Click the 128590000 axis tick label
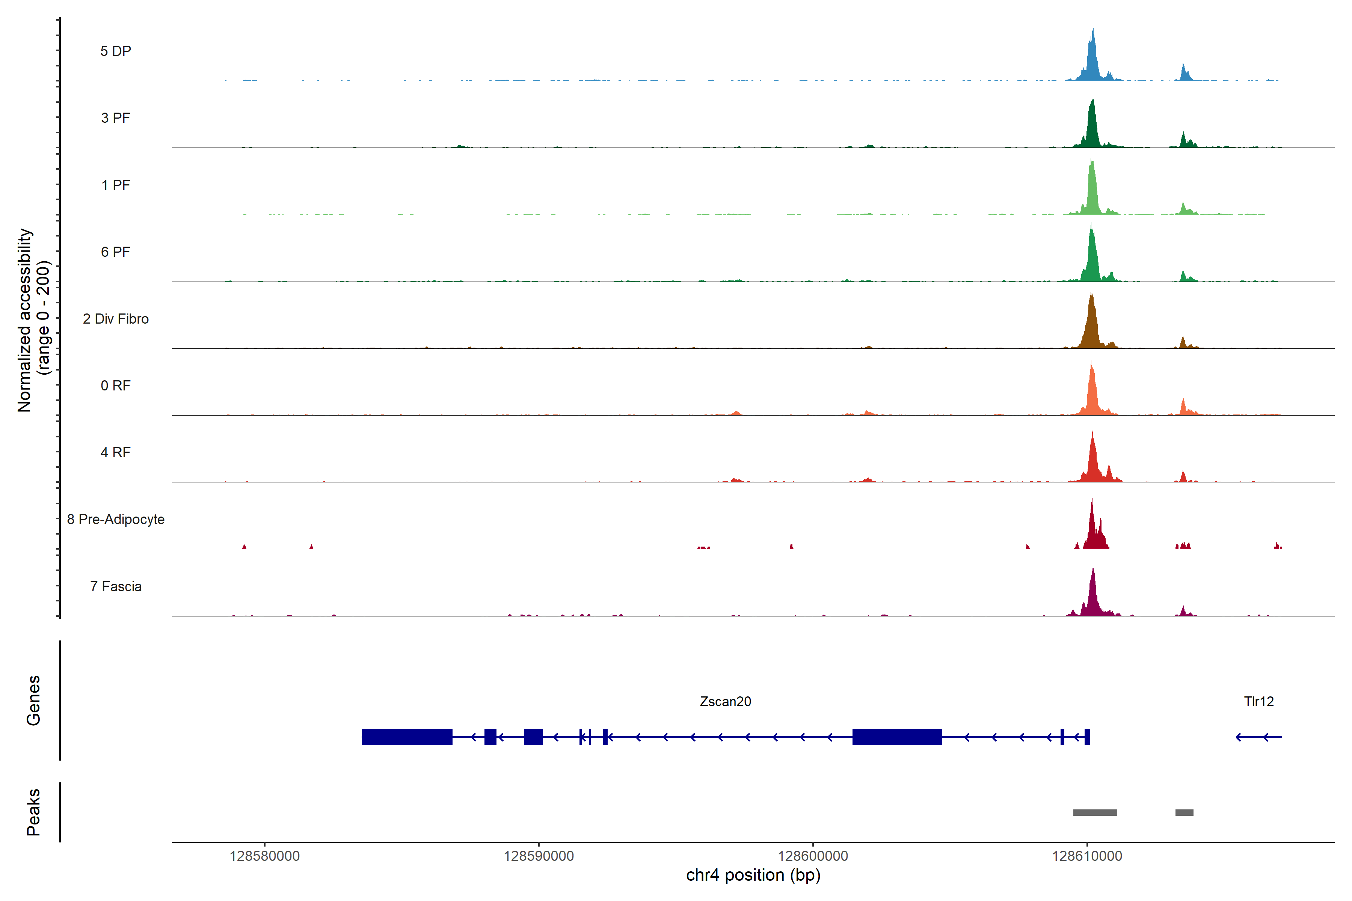The image size is (1352, 901). [539, 856]
